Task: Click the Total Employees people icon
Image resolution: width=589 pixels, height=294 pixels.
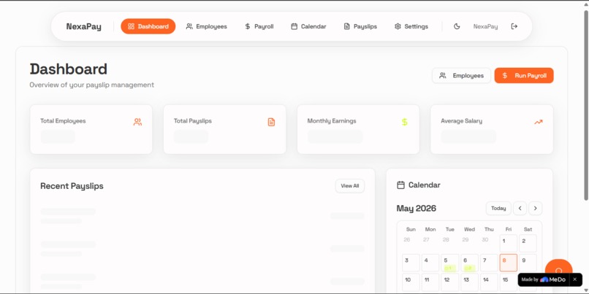Action: pos(137,122)
